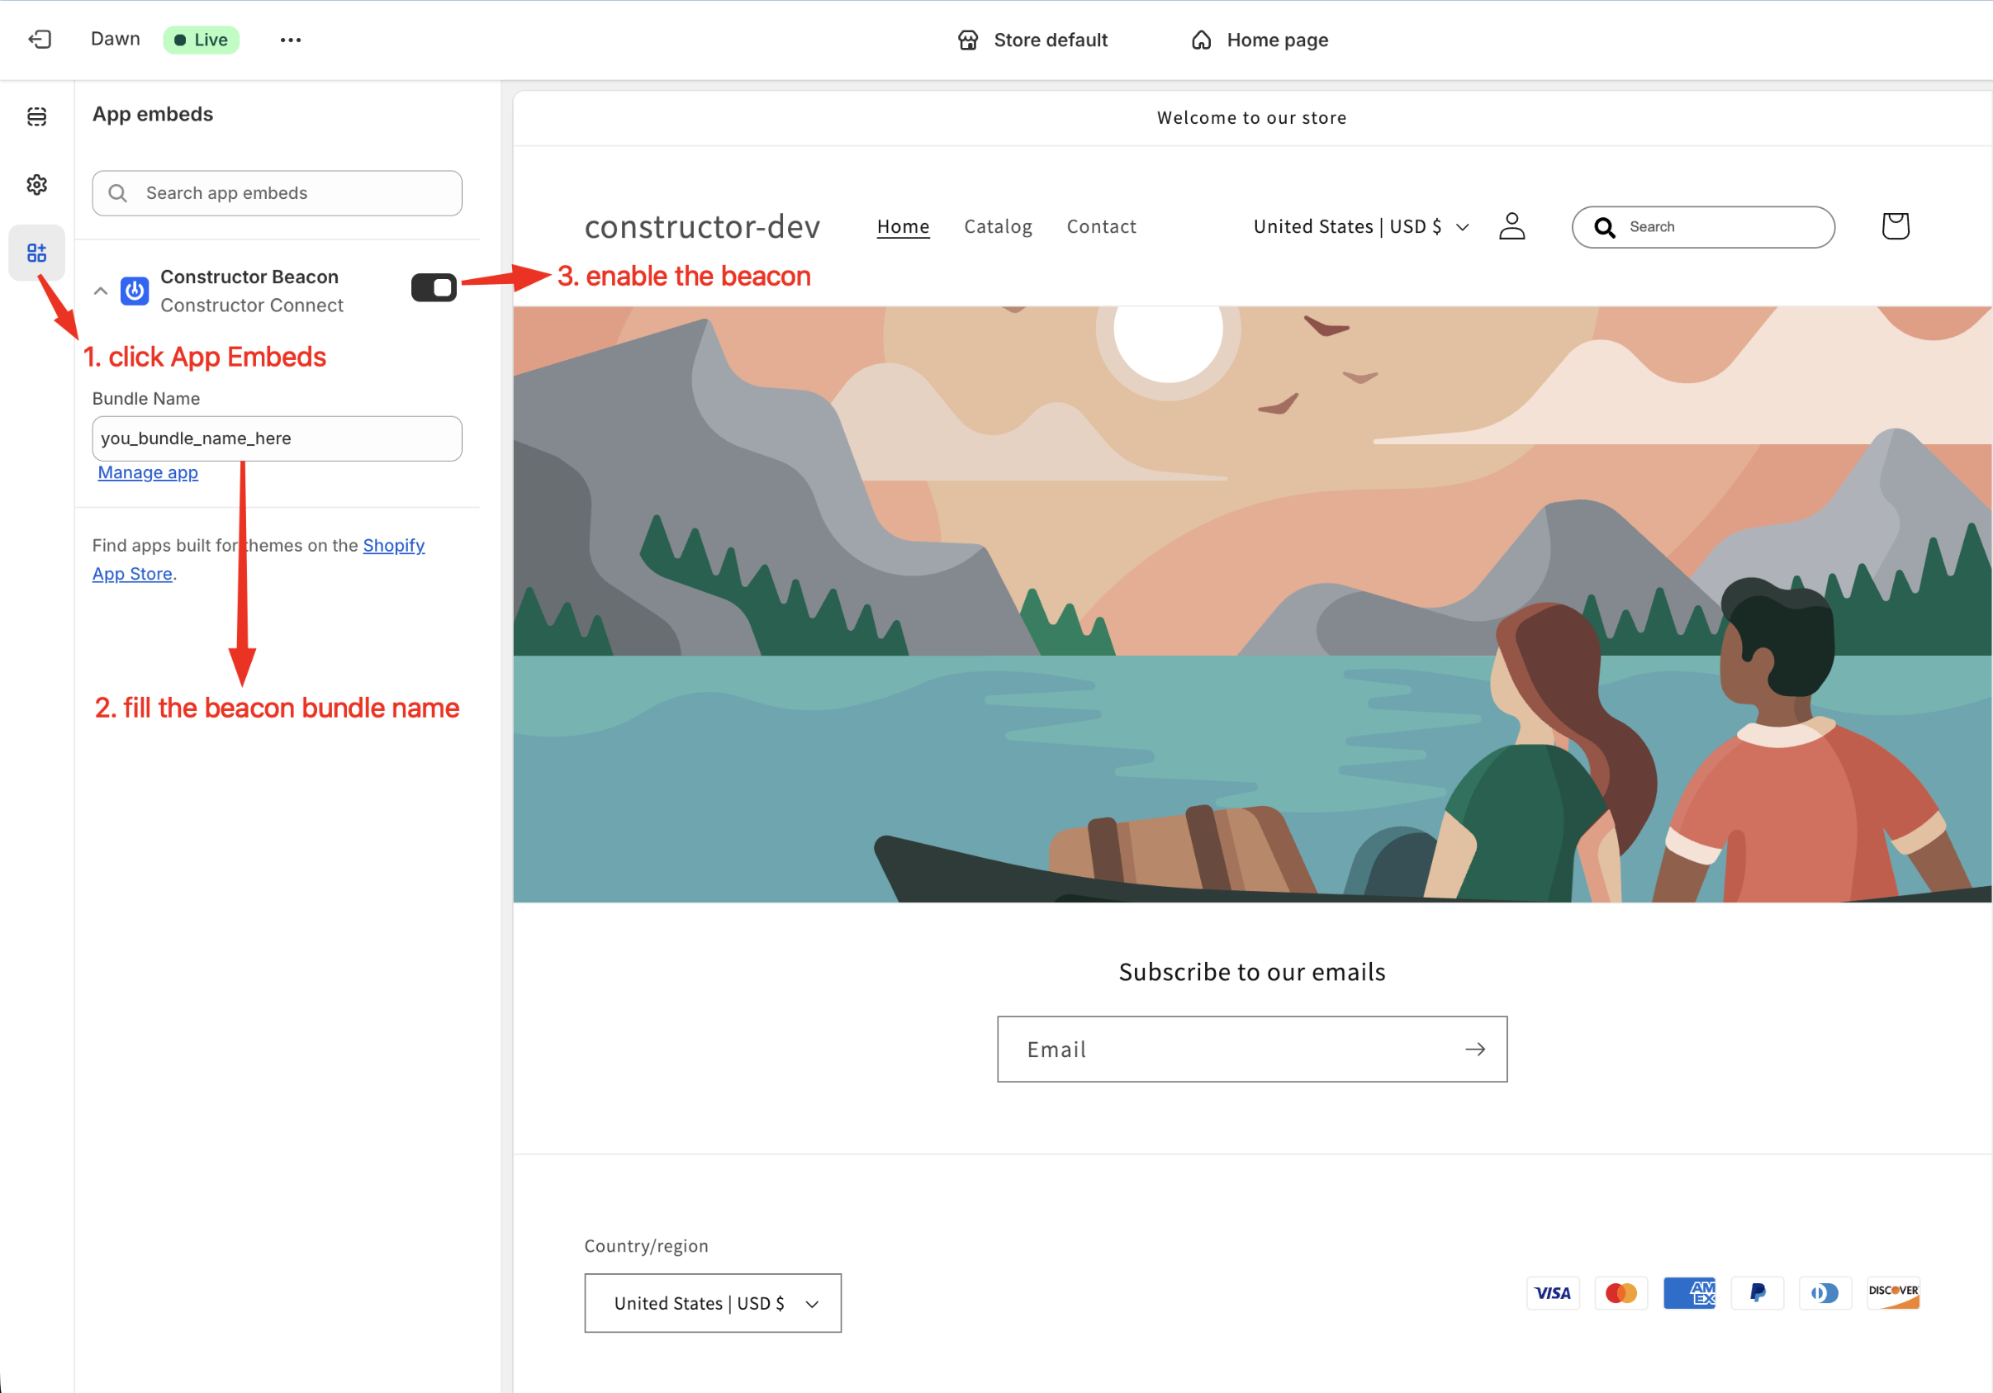Open the Sections sidebar icon

click(x=36, y=116)
